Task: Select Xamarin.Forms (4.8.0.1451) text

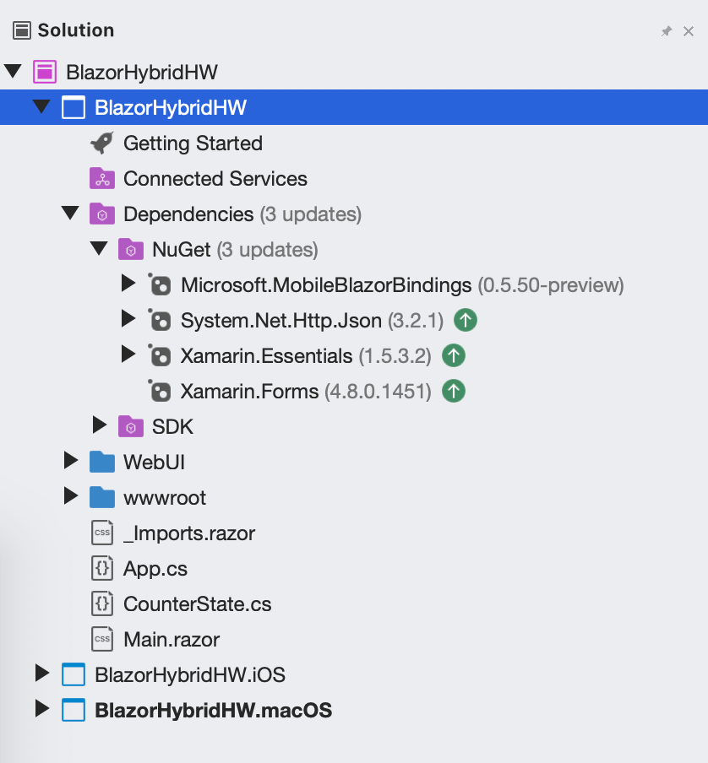Action: click(x=307, y=392)
